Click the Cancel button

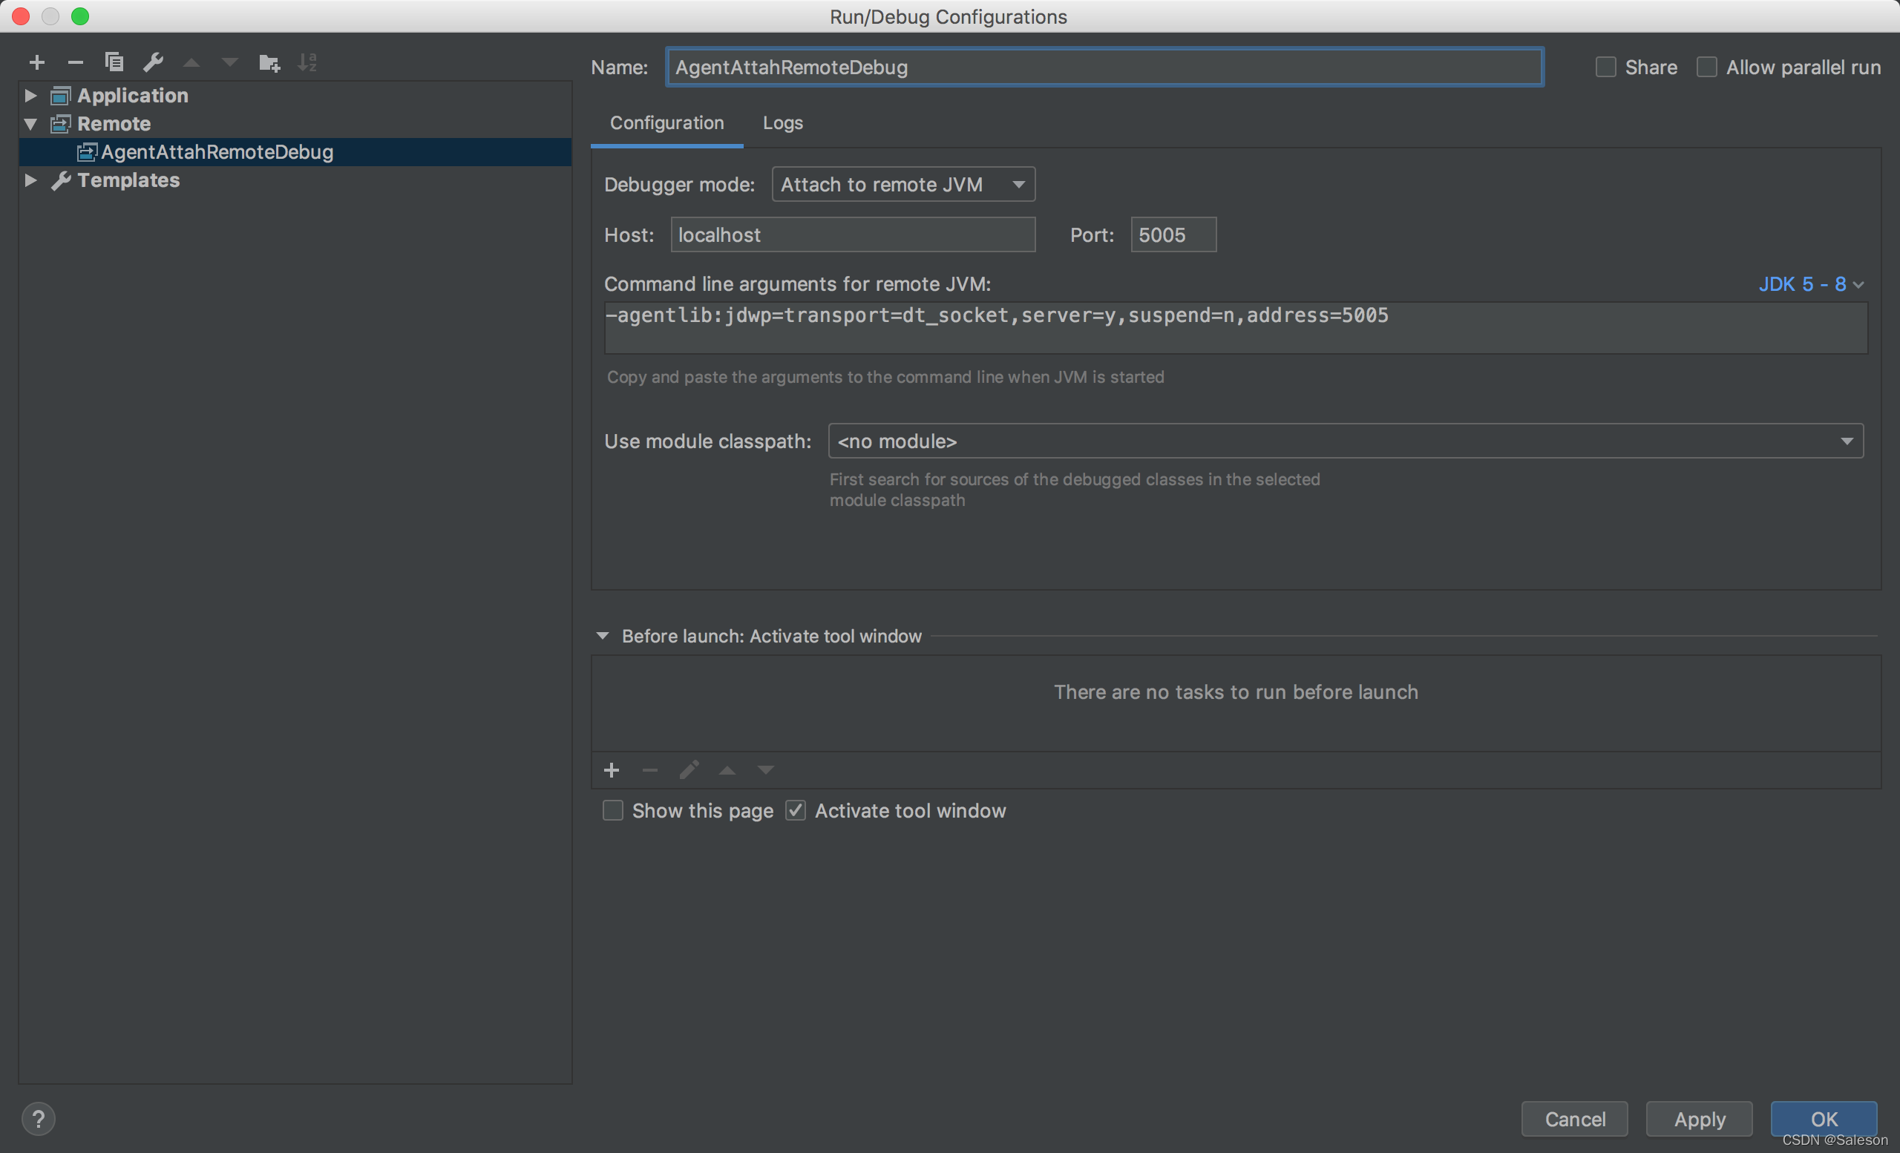(1575, 1118)
